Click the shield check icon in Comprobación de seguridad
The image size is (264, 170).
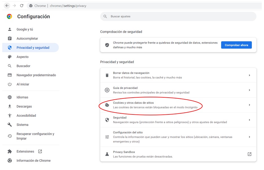coord(107,45)
